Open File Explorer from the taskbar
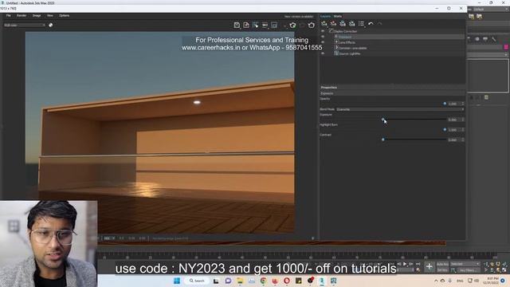The height and width of the screenshot is (287, 510). click(240, 281)
